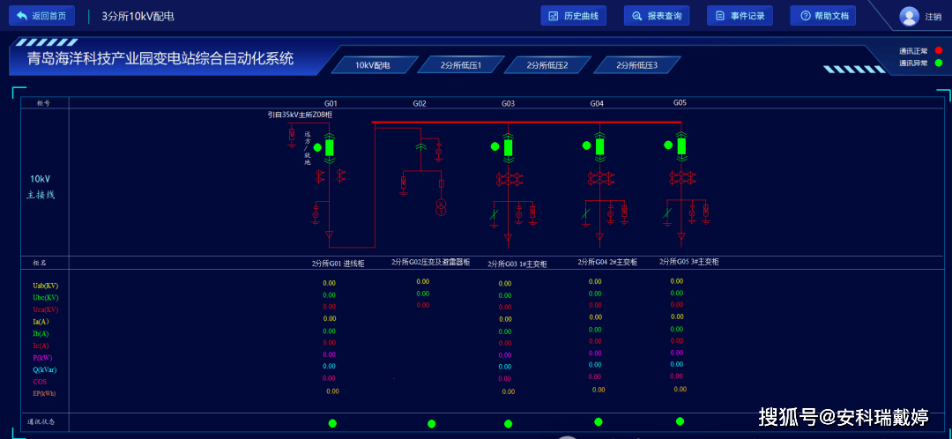Image resolution: width=952 pixels, height=439 pixels.
Task: Click G04 communication status green dot
Action: pyautogui.click(x=598, y=422)
